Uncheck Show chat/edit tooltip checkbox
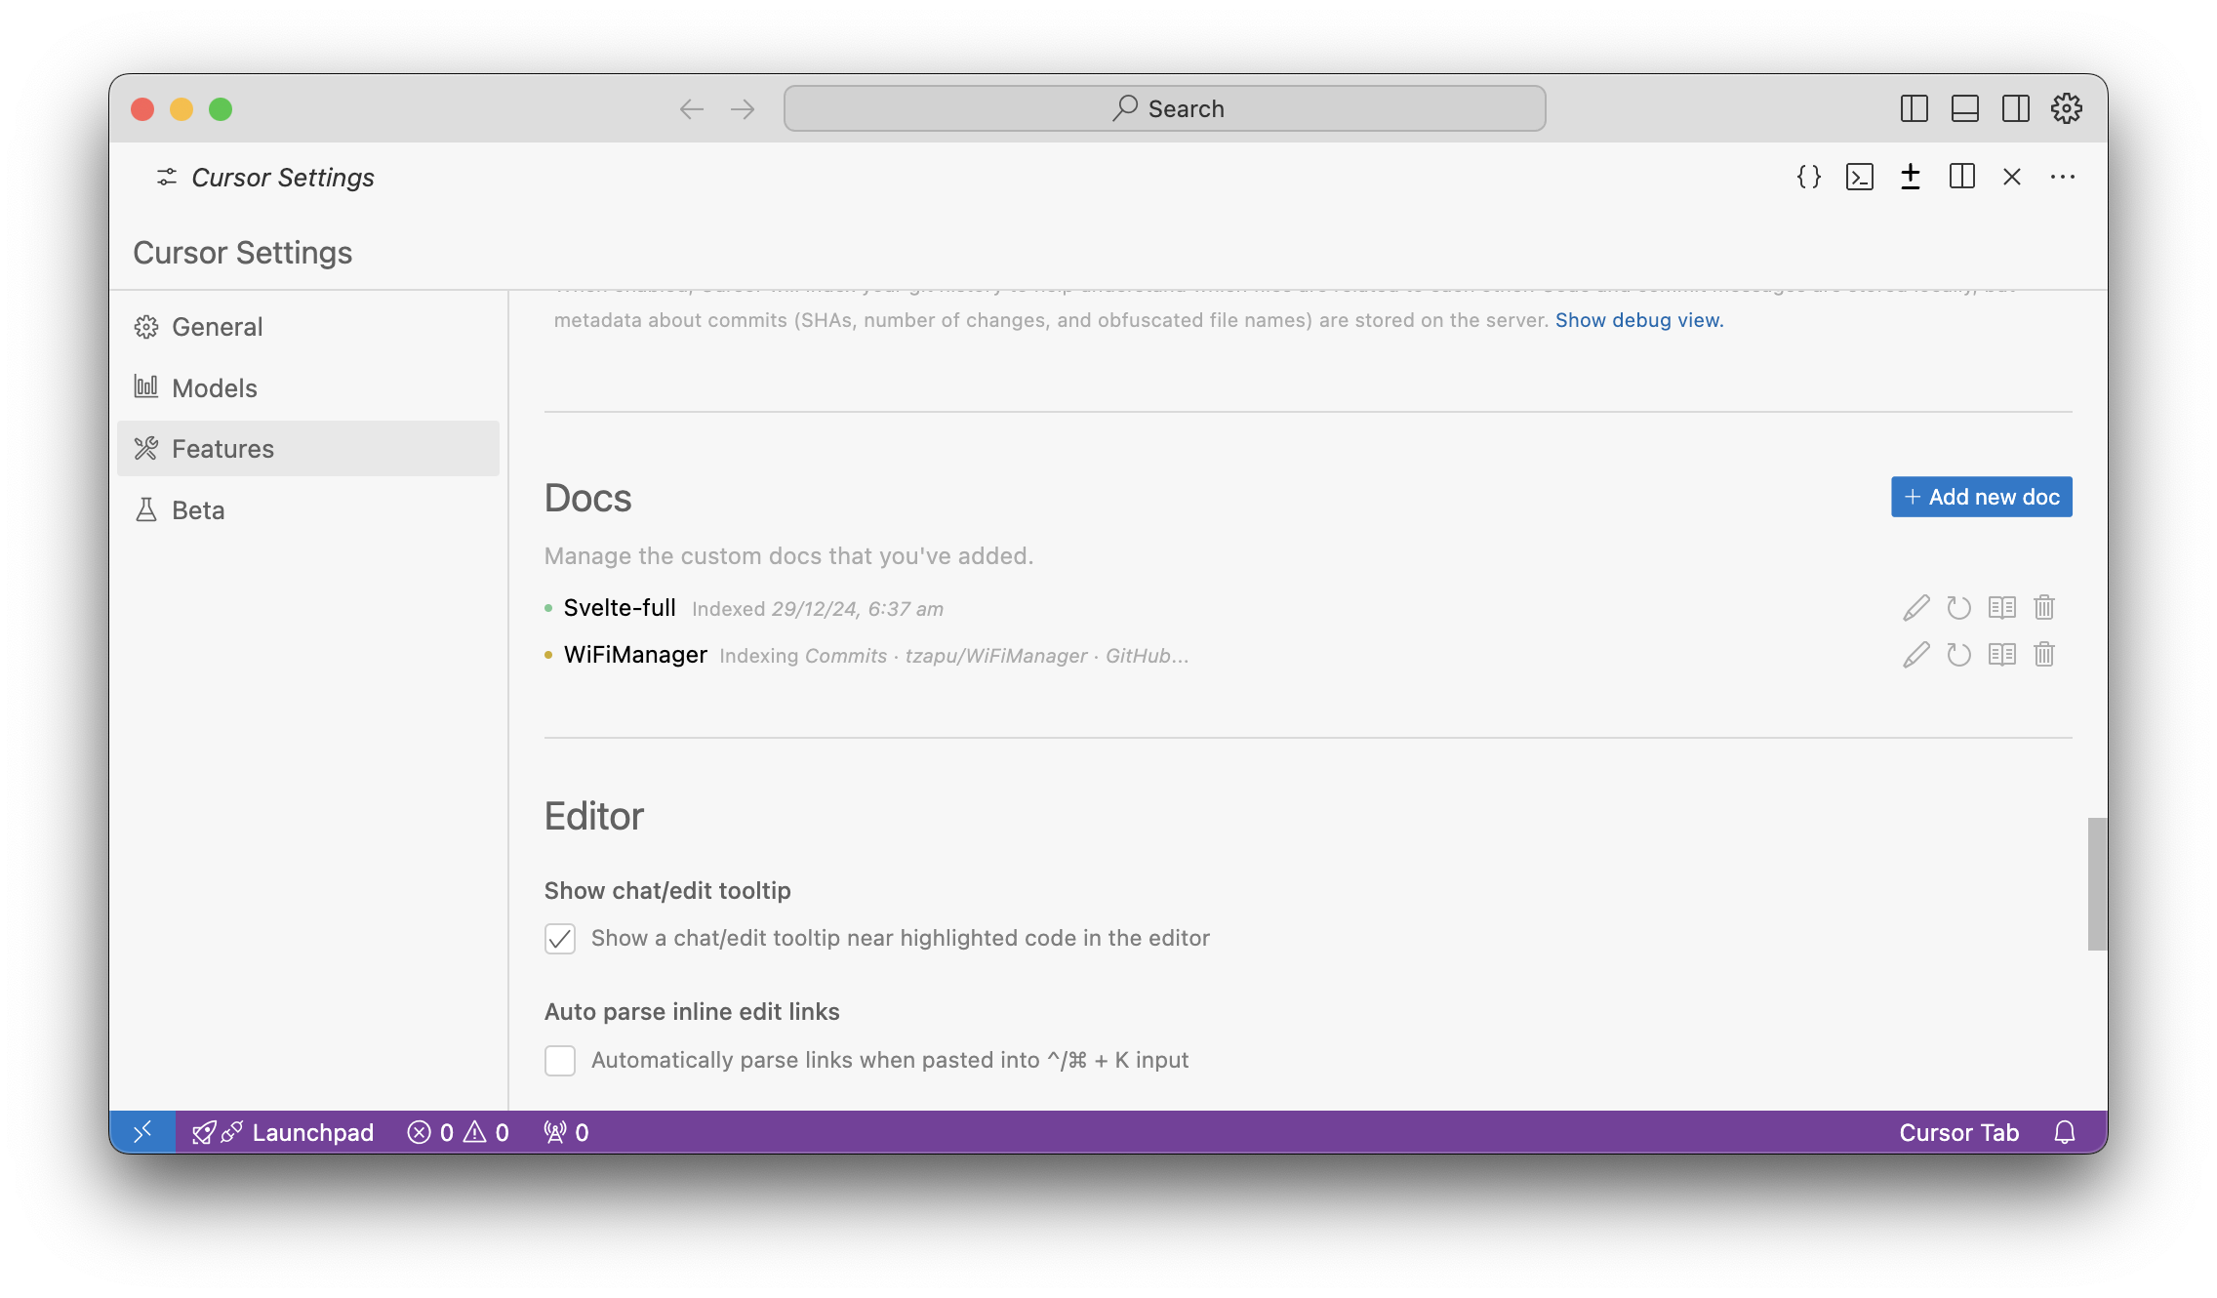This screenshot has width=2217, height=1298. click(x=560, y=939)
